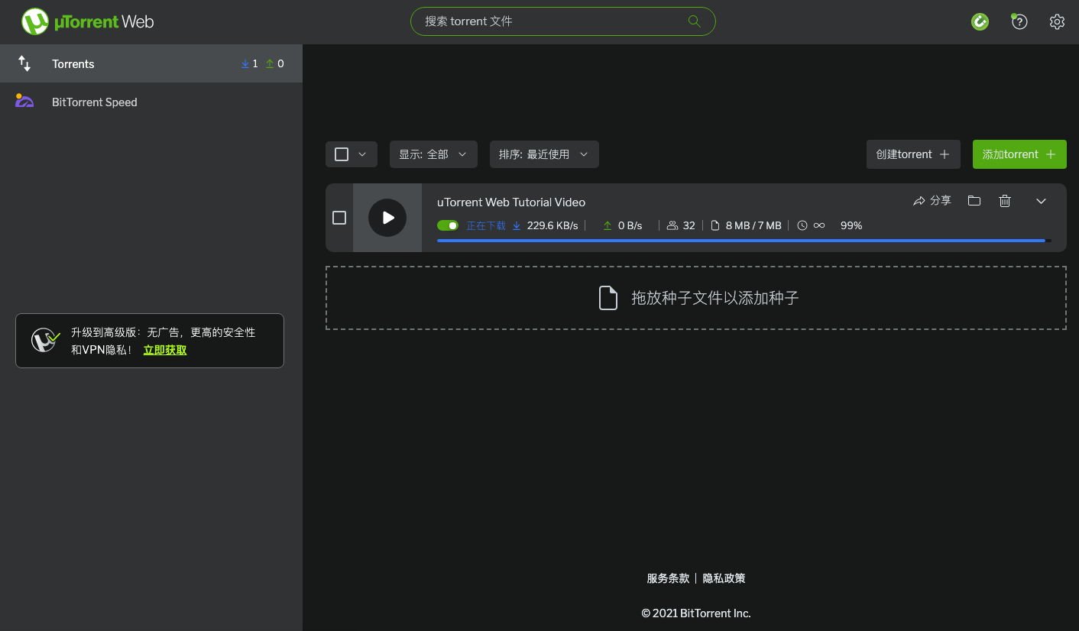Click the µTorrent Web logo
Image resolution: width=1079 pixels, height=631 pixels.
(88, 21)
